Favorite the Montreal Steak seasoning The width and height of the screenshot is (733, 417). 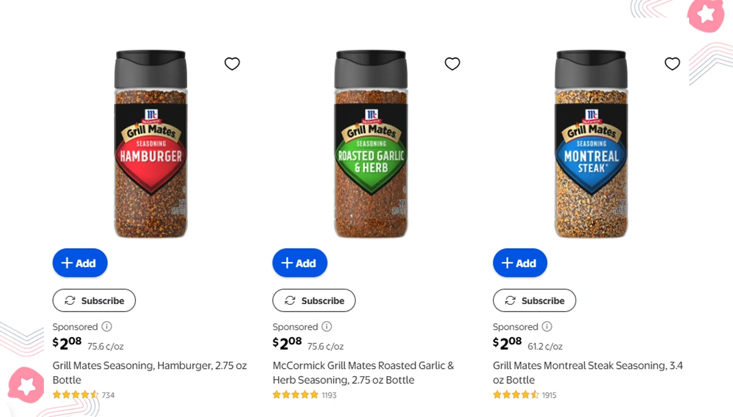tap(672, 63)
